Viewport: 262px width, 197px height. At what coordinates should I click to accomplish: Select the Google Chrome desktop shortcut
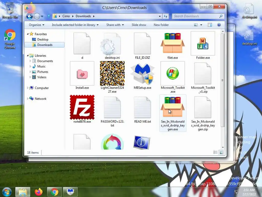click(10, 39)
